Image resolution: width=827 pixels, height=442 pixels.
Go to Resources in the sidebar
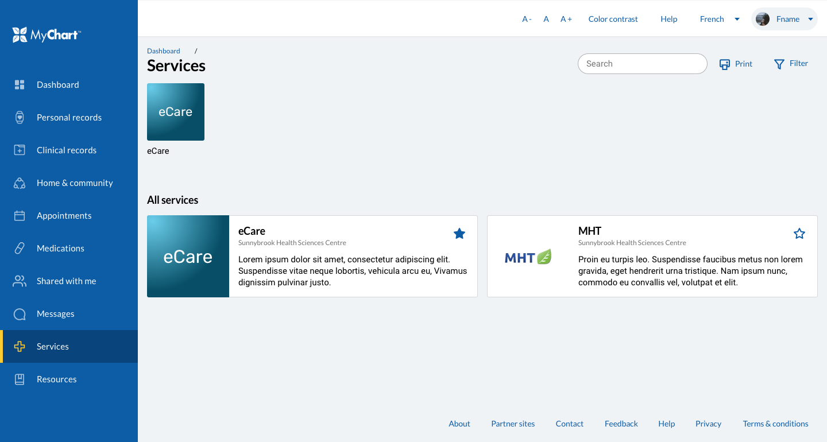point(56,379)
